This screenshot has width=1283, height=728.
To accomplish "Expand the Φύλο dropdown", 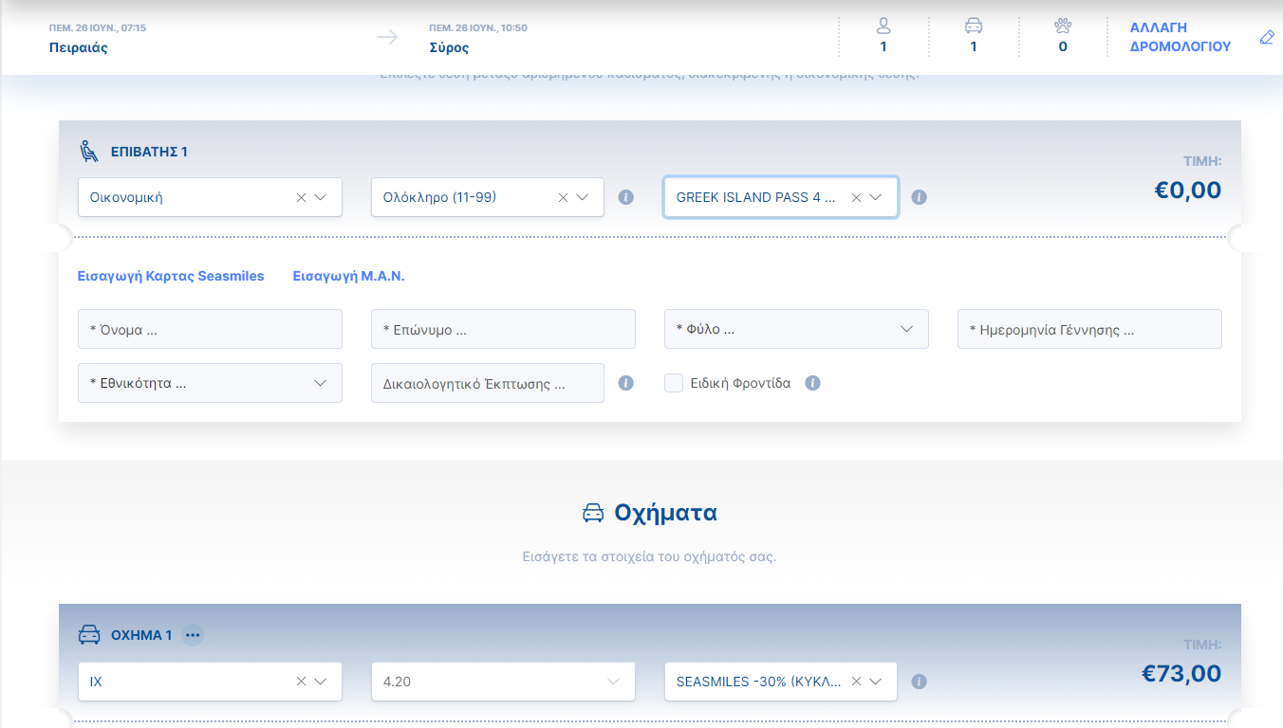I will click(x=906, y=329).
